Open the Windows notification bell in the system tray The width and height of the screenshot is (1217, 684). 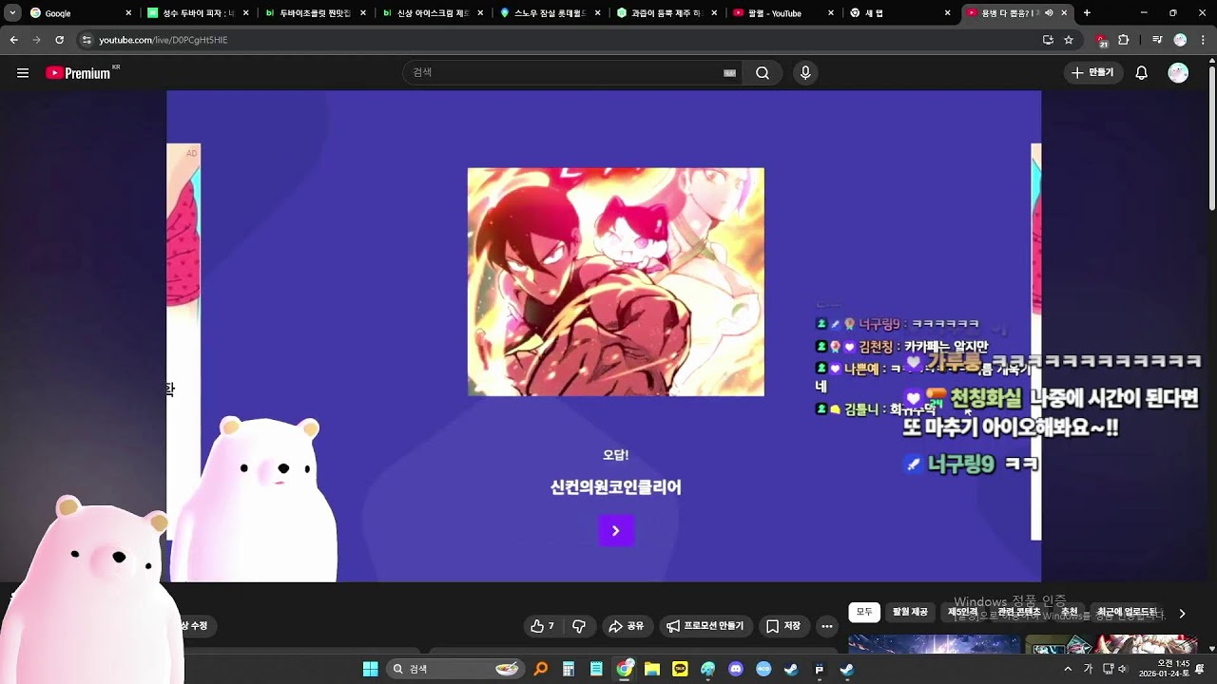(x=1202, y=669)
